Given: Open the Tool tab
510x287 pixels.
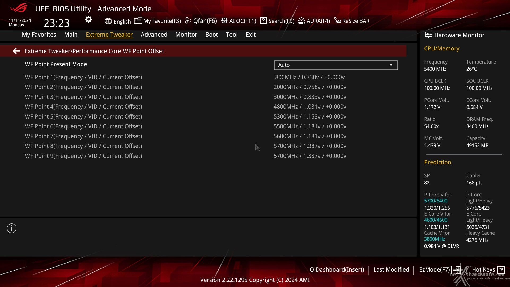Looking at the screenshot, I should coord(232,35).
